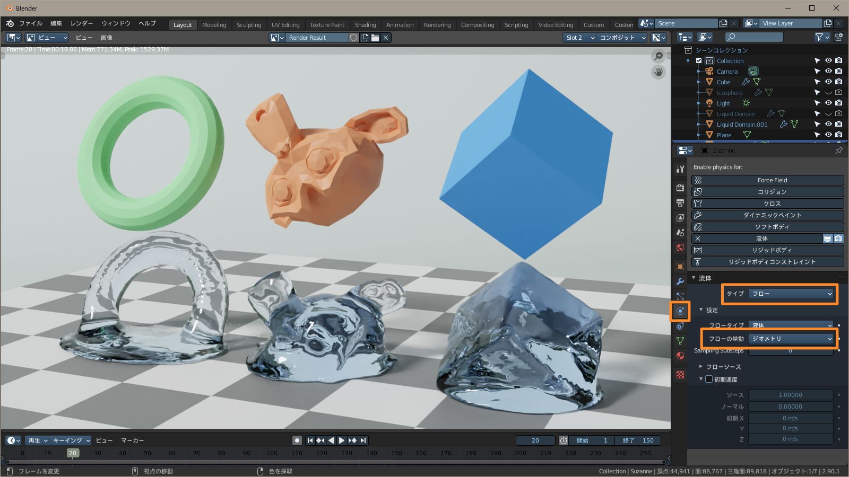
Task: Enable クロス physics
Action: tap(767, 204)
